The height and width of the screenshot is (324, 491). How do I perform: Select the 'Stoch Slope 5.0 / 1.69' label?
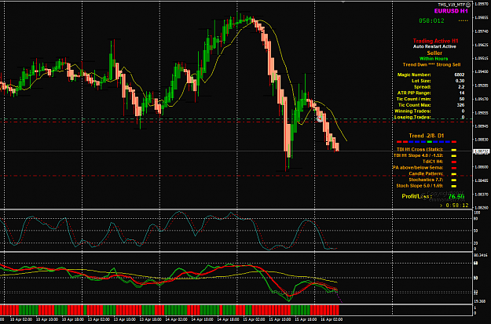[x=420, y=186]
